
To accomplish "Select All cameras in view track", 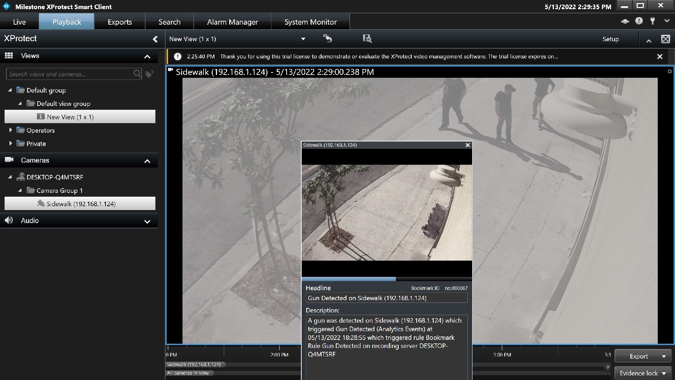I will click(x=189, y=373).
